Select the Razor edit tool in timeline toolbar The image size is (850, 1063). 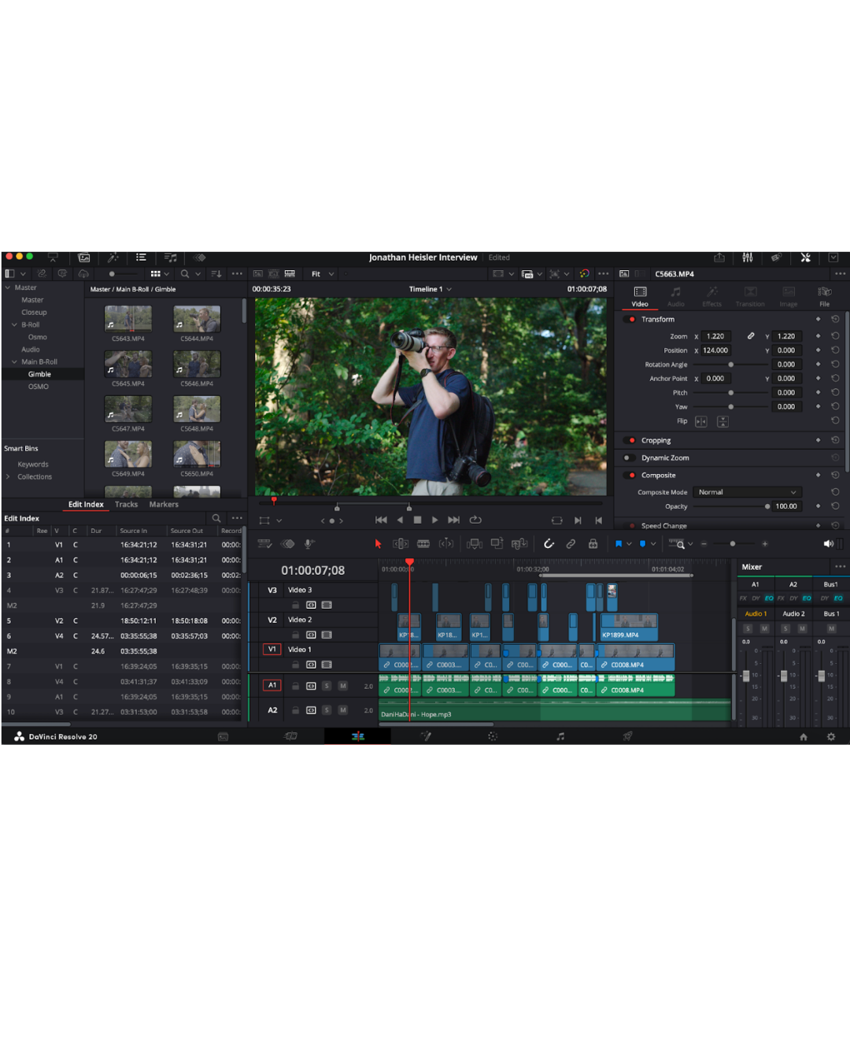[423, 543]
